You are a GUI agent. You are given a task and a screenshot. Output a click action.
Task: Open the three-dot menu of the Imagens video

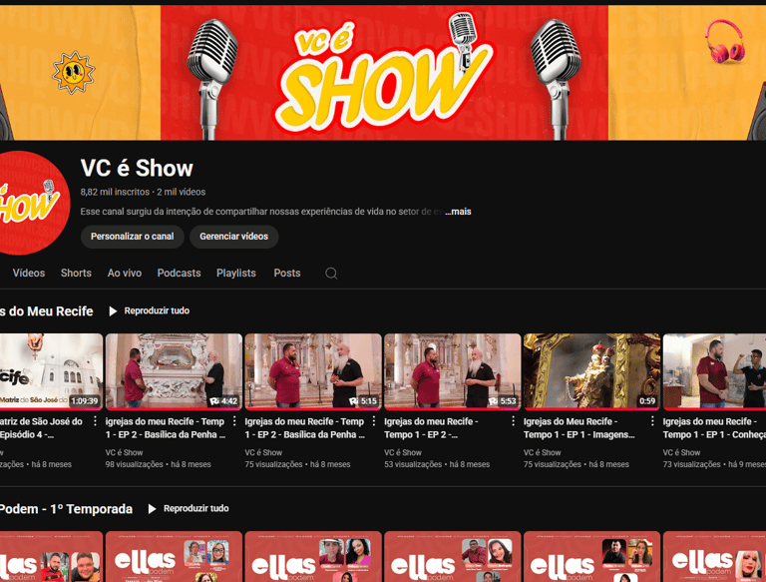(652, 421)
